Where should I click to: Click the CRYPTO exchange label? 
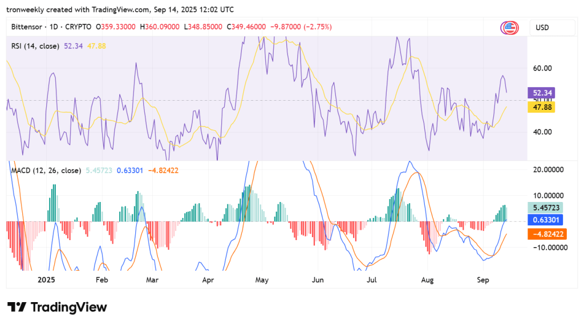[x=78, y=27]
